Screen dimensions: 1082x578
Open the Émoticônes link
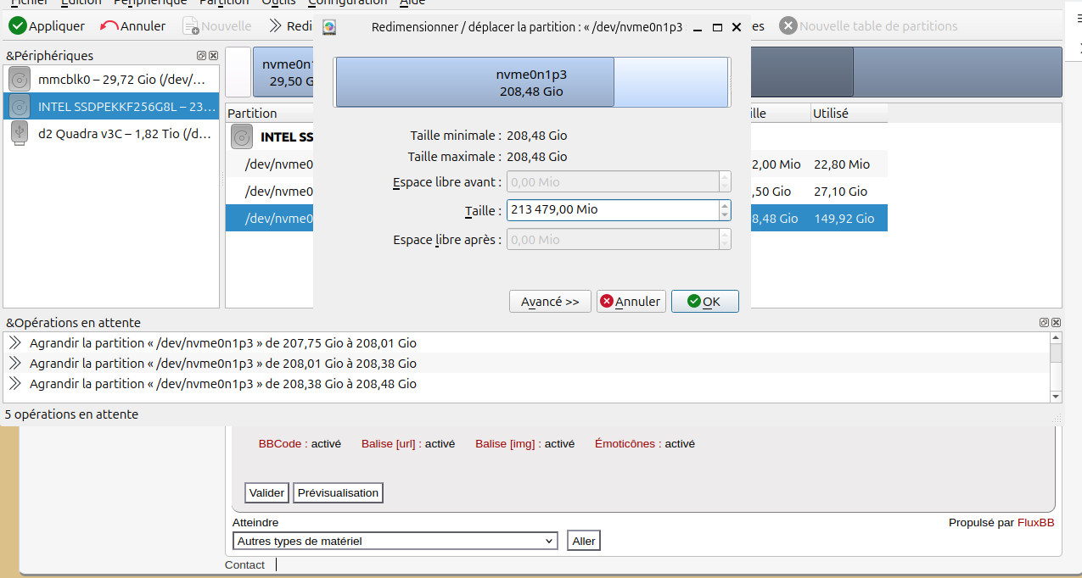pyautogui.click(x=625, y=443)
